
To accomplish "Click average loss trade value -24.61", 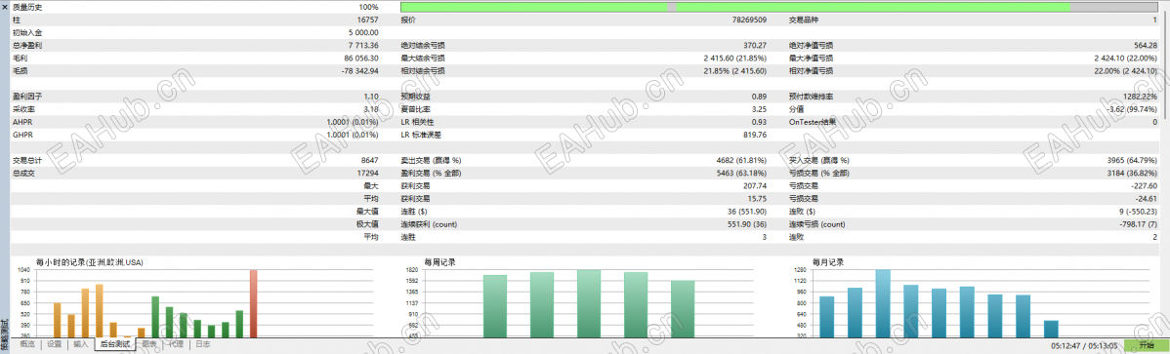I will [x=1147, y=198].
